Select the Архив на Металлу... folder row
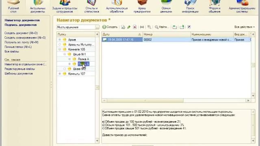The image size is (260, 146). tap(76, 45)
